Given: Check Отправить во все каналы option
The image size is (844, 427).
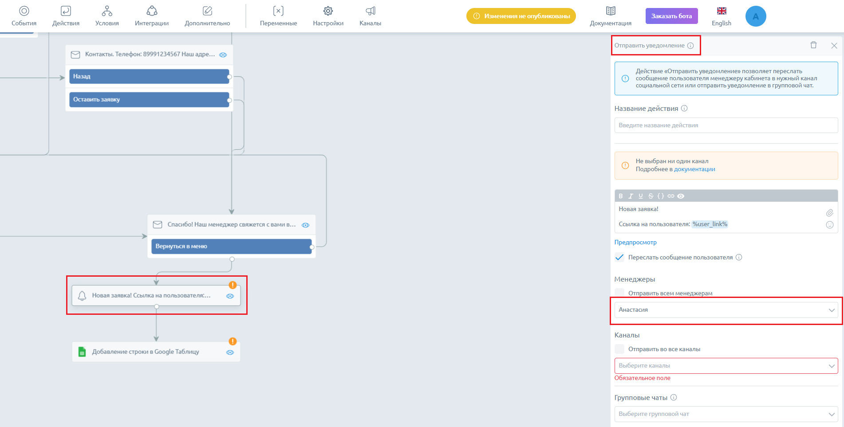Looking at the screenshot, I should click(619, 349).
